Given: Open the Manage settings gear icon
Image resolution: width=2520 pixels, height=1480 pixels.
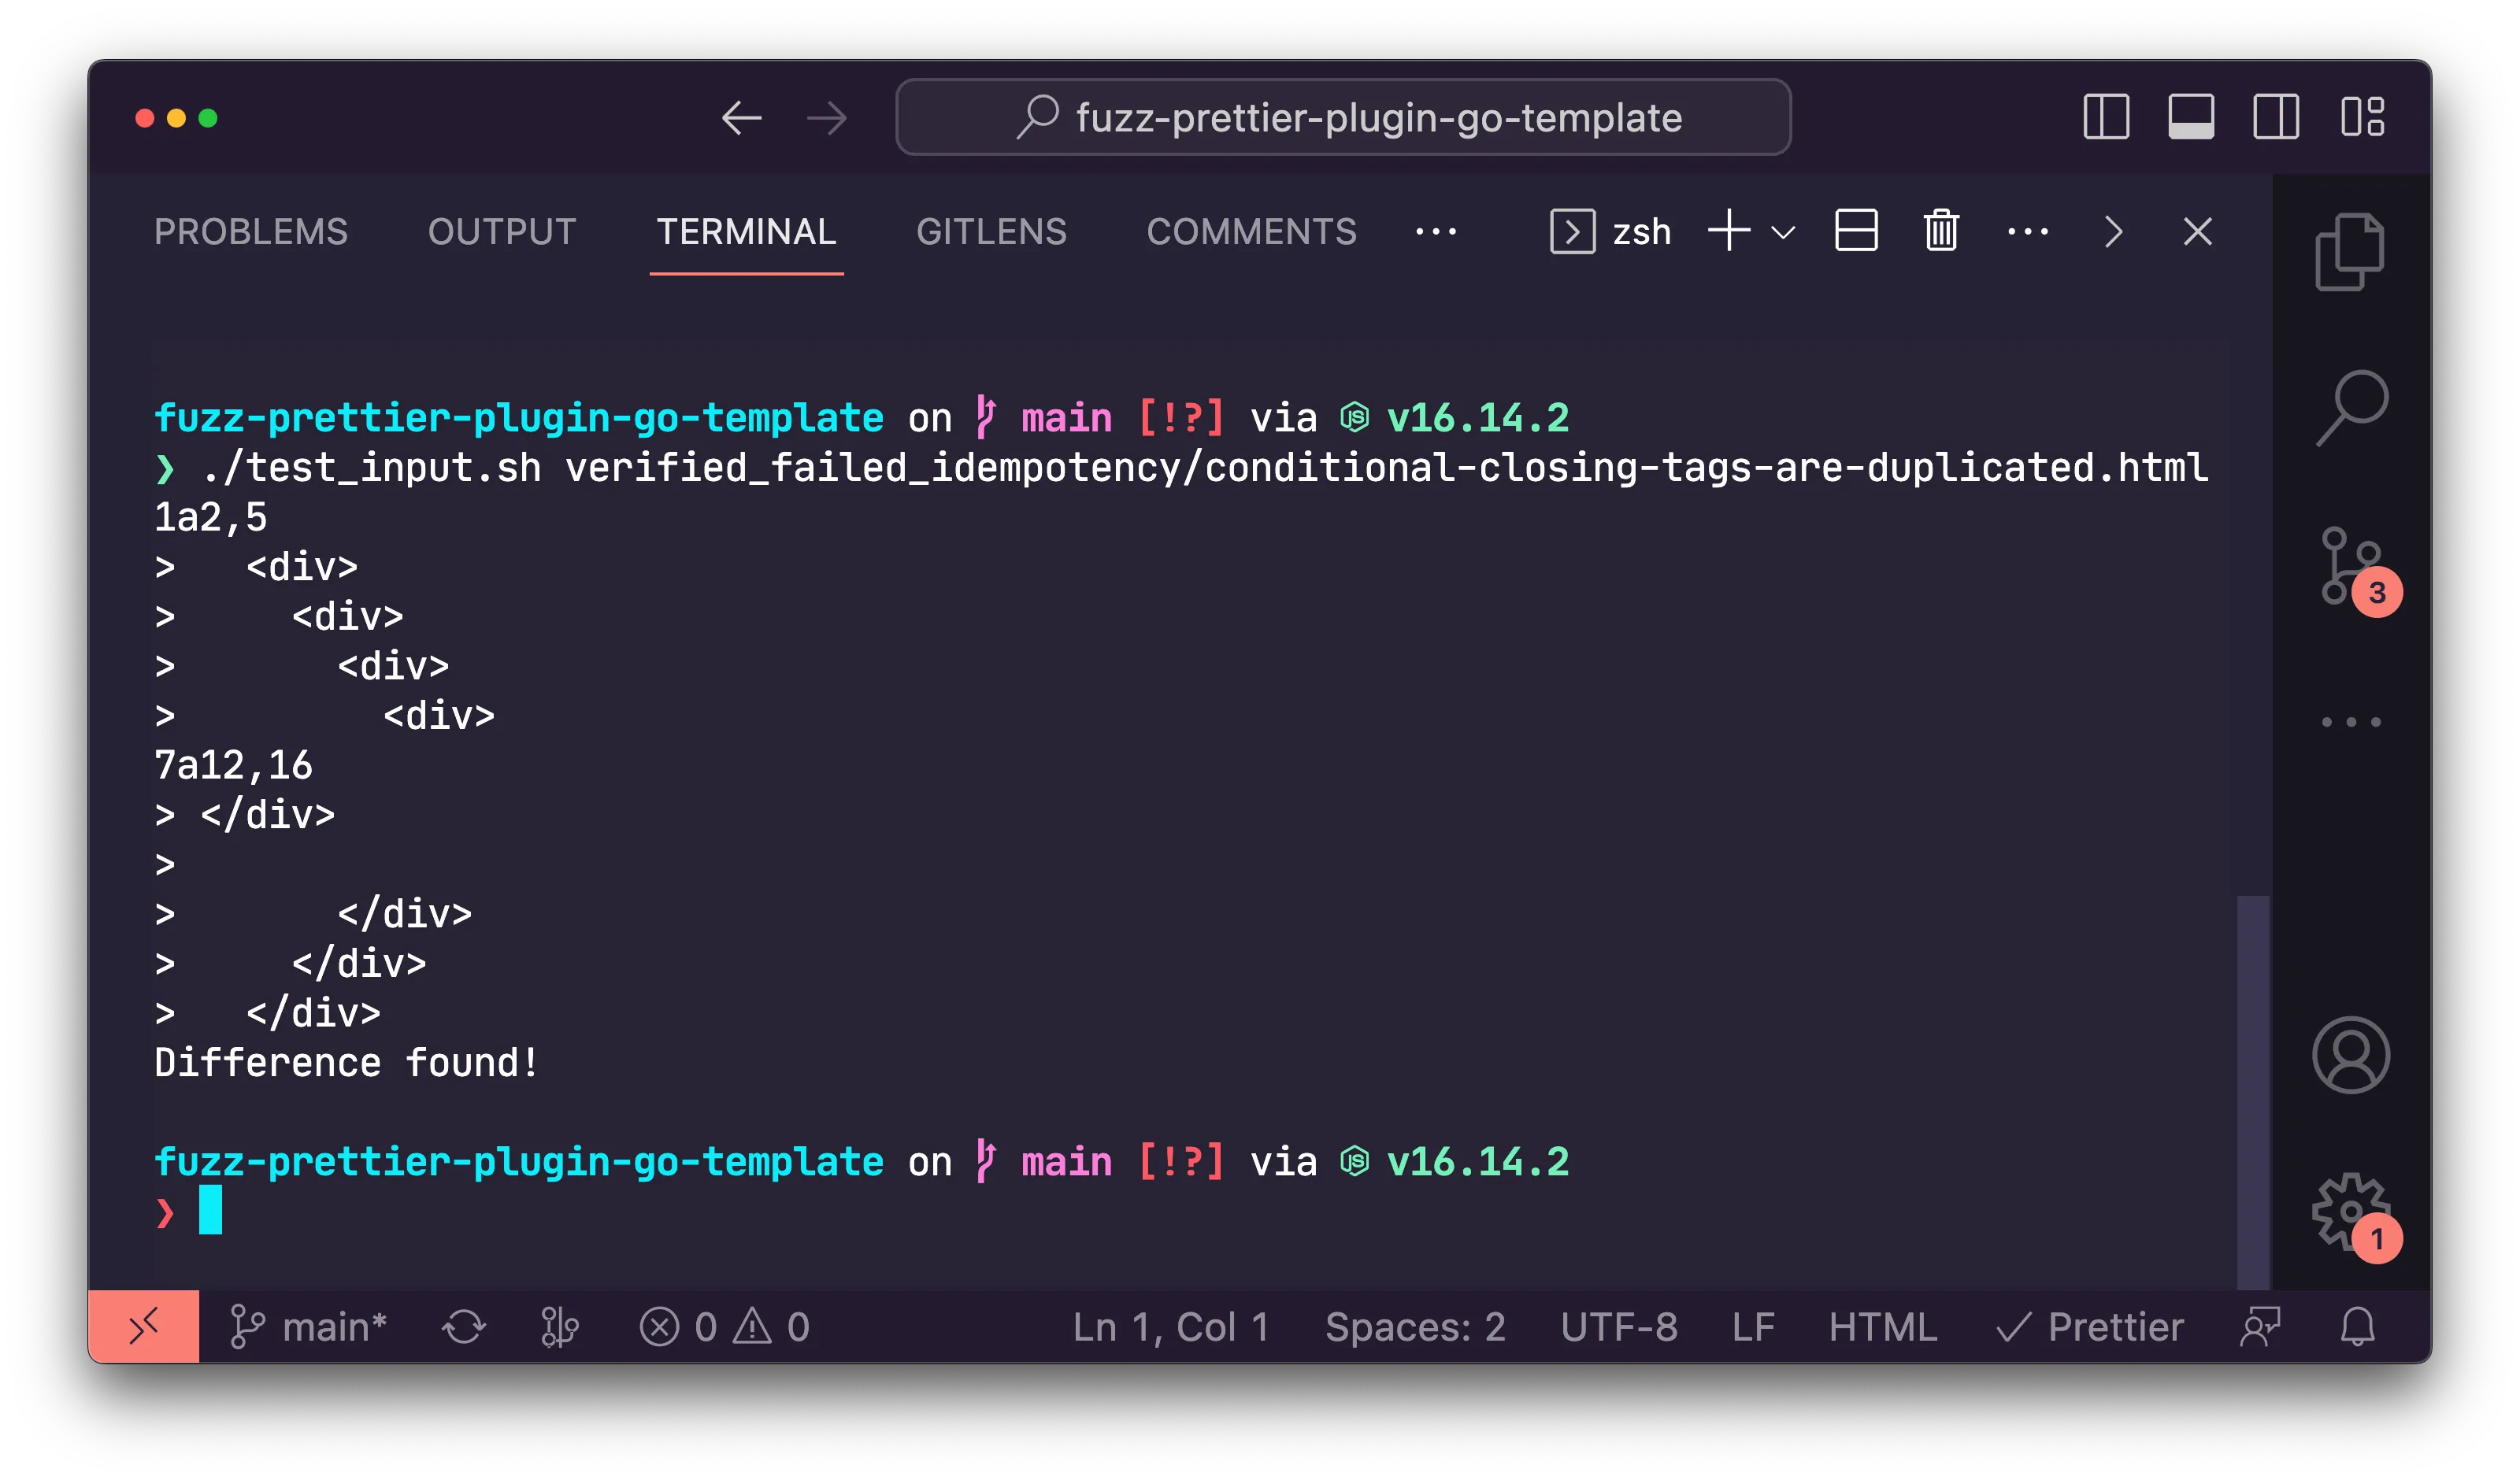Looking at the screenshot, I should tap(2350, 1212).
